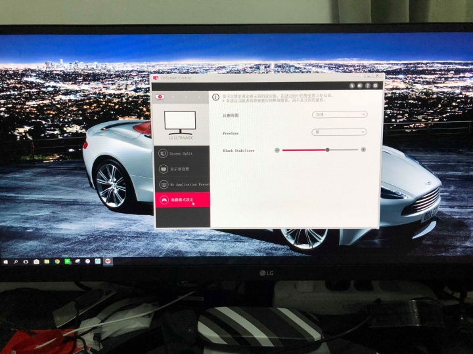Screen dimensions: 473x354
Task: Click the gamepad icon in sidebar
Action: click(164, 199)
